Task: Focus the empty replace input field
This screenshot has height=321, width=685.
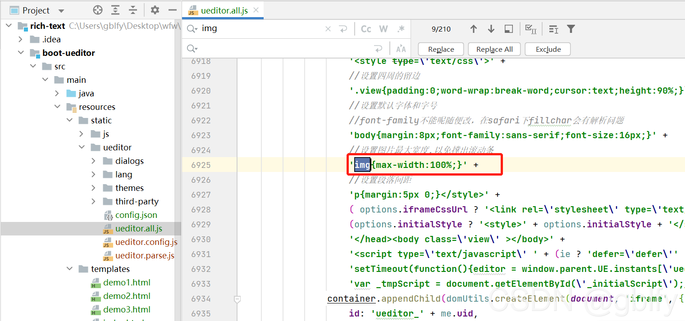Action: point(284,49)
